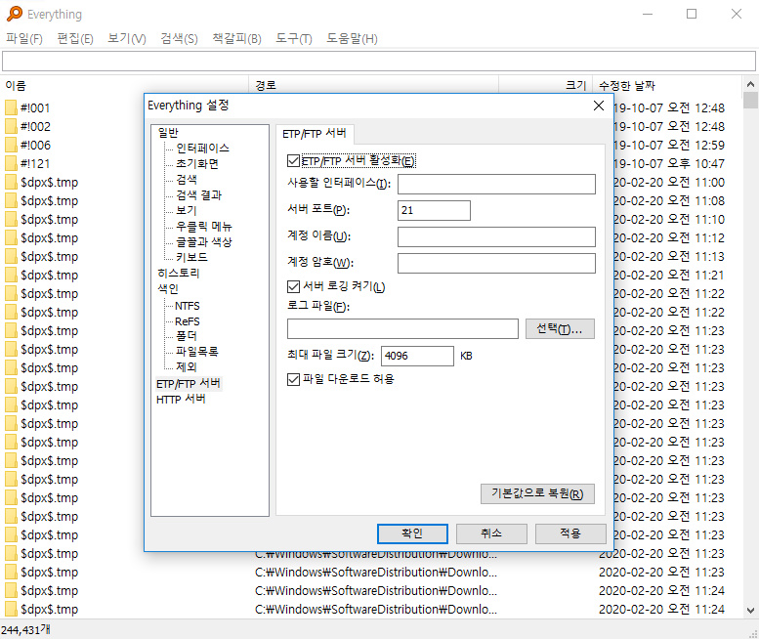Click the results scrollbar down arrow
The image size is (759, 639).
coord(750,611)
